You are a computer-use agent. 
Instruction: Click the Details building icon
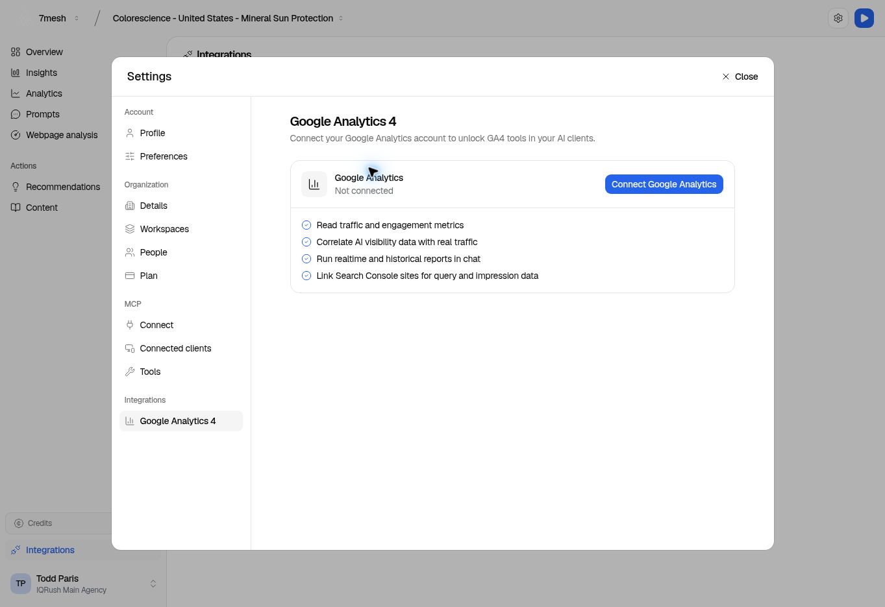pyautogui.click(x=130, y=206)
